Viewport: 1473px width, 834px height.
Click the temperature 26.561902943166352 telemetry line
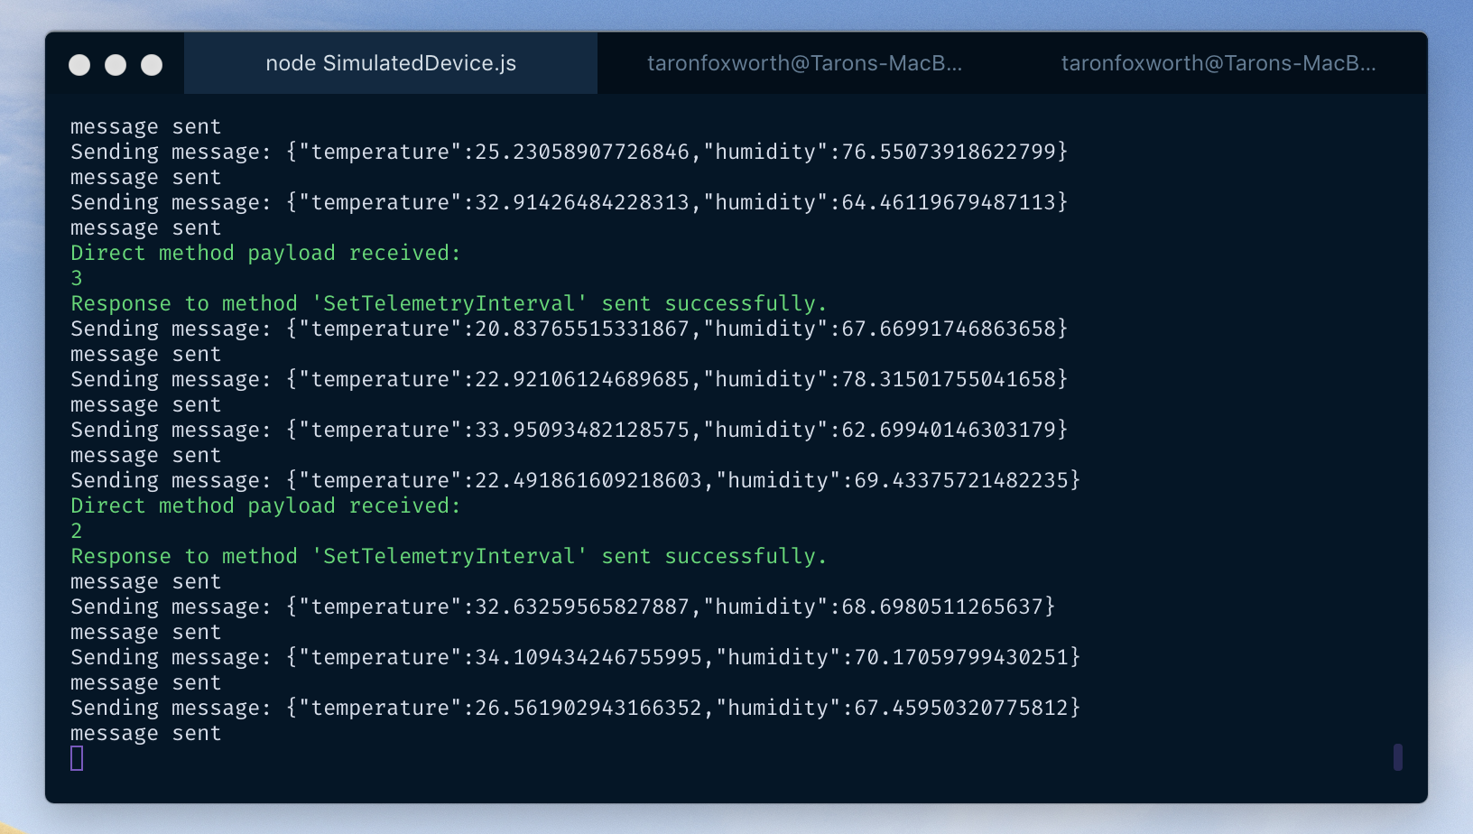point(575,708)
